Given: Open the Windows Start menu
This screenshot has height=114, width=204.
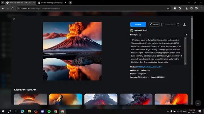Looking at the screenshot, I should pyautogui.click(x=3, y=111).
